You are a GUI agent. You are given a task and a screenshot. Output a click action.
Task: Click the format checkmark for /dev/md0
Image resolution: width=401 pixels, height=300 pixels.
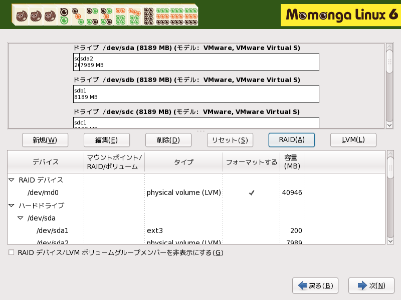(x=252, y=193)
